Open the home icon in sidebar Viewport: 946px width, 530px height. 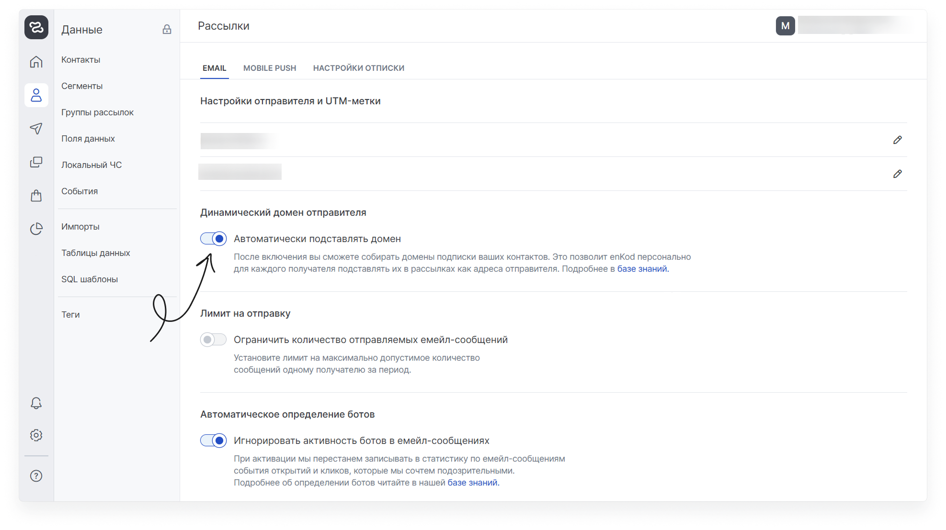(36, 62)
